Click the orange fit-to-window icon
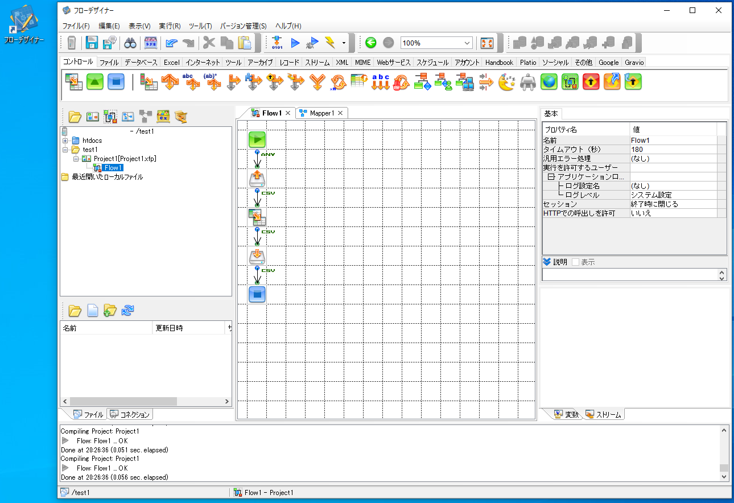 coord(486,43)
